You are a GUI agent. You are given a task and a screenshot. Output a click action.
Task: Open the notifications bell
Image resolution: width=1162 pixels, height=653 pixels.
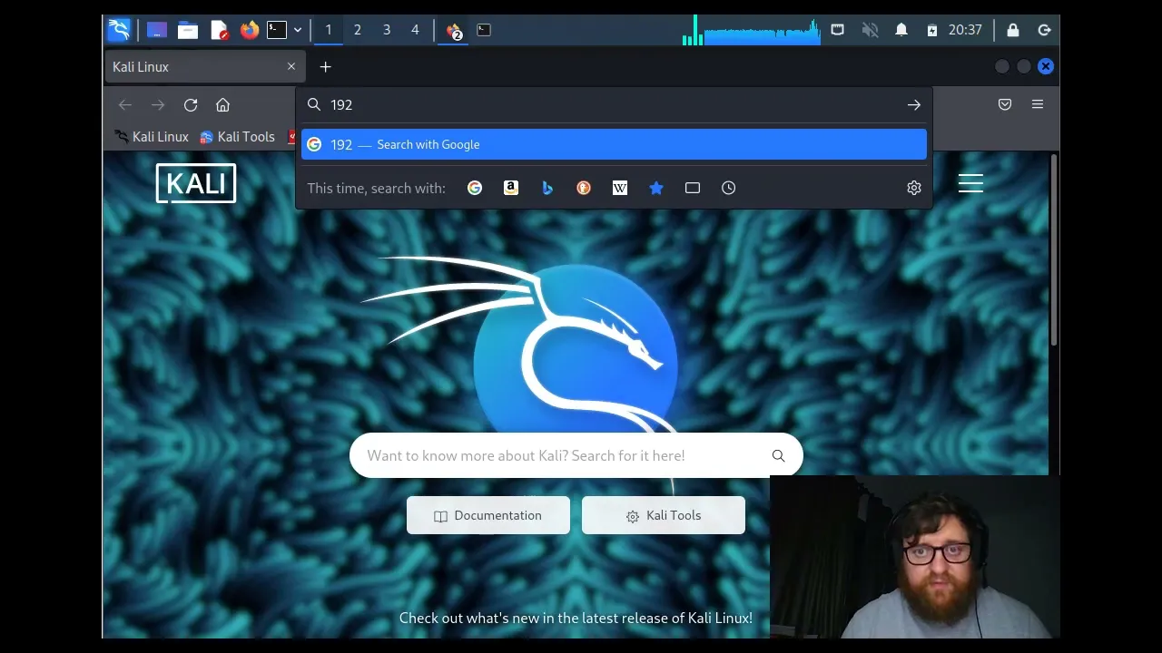[x=901, y=30]
